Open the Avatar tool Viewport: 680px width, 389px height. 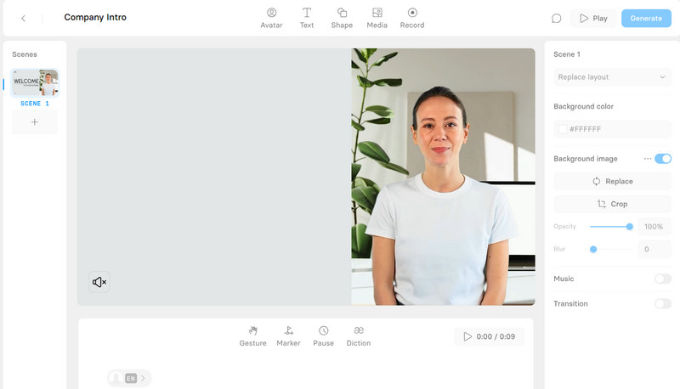coord(271,18)
